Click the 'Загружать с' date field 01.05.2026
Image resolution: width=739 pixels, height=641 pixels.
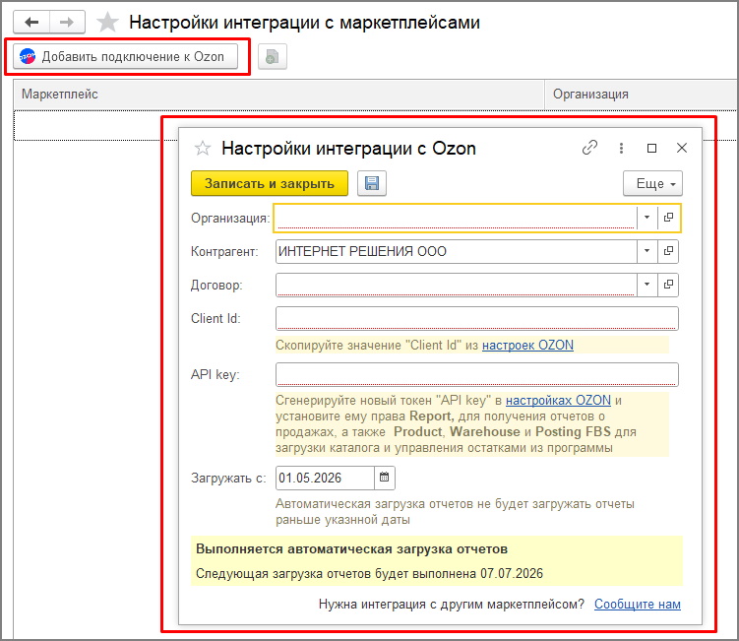click(x=325, y=478)
